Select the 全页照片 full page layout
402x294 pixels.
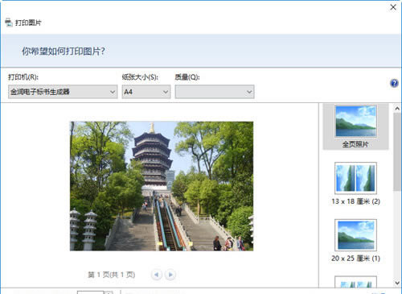point(355,126)
